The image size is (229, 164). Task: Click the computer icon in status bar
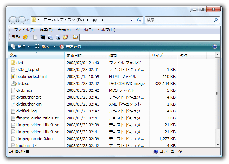tap(156, 152)
